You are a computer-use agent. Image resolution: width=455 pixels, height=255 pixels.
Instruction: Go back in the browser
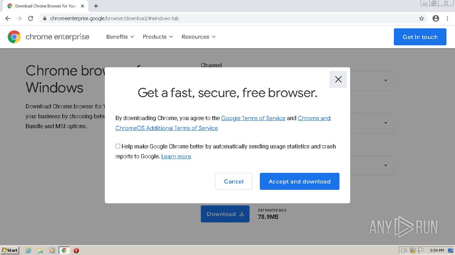click(x=8, y=18)
